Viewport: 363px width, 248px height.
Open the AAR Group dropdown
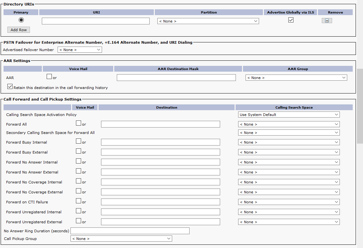tap(296, 78)
